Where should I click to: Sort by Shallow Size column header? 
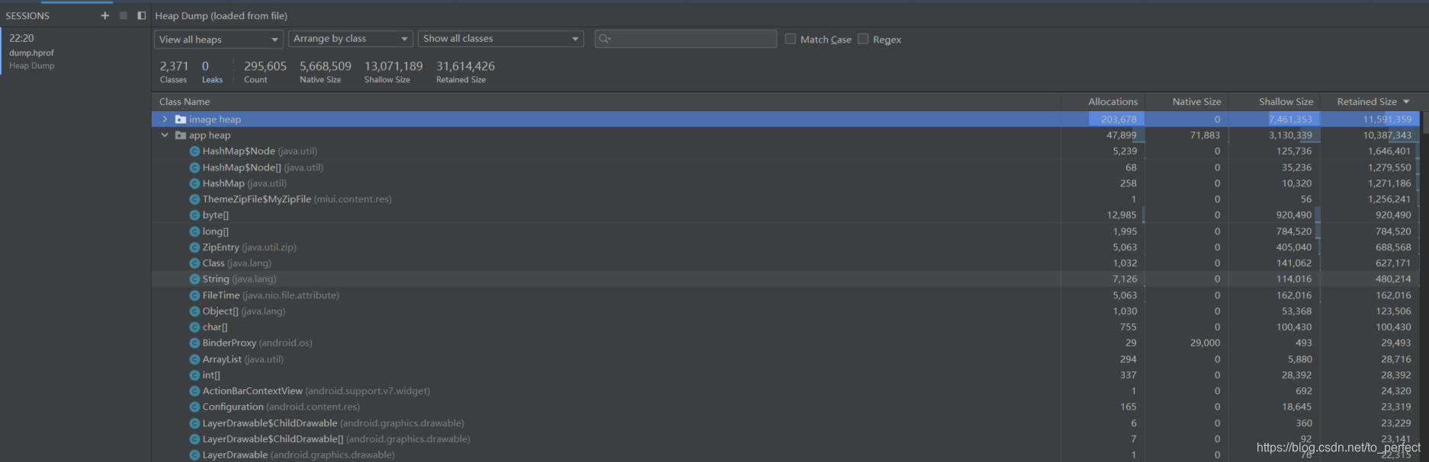pyautogui.click(x=1286, y=102)
